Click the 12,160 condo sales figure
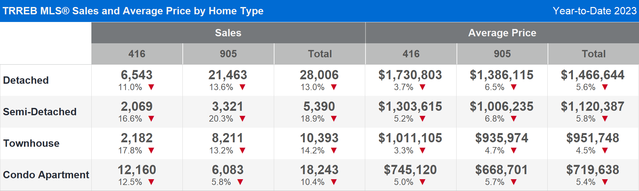Image resolution: width=639 pixels, height=191 pixels. tap(137, 170)
